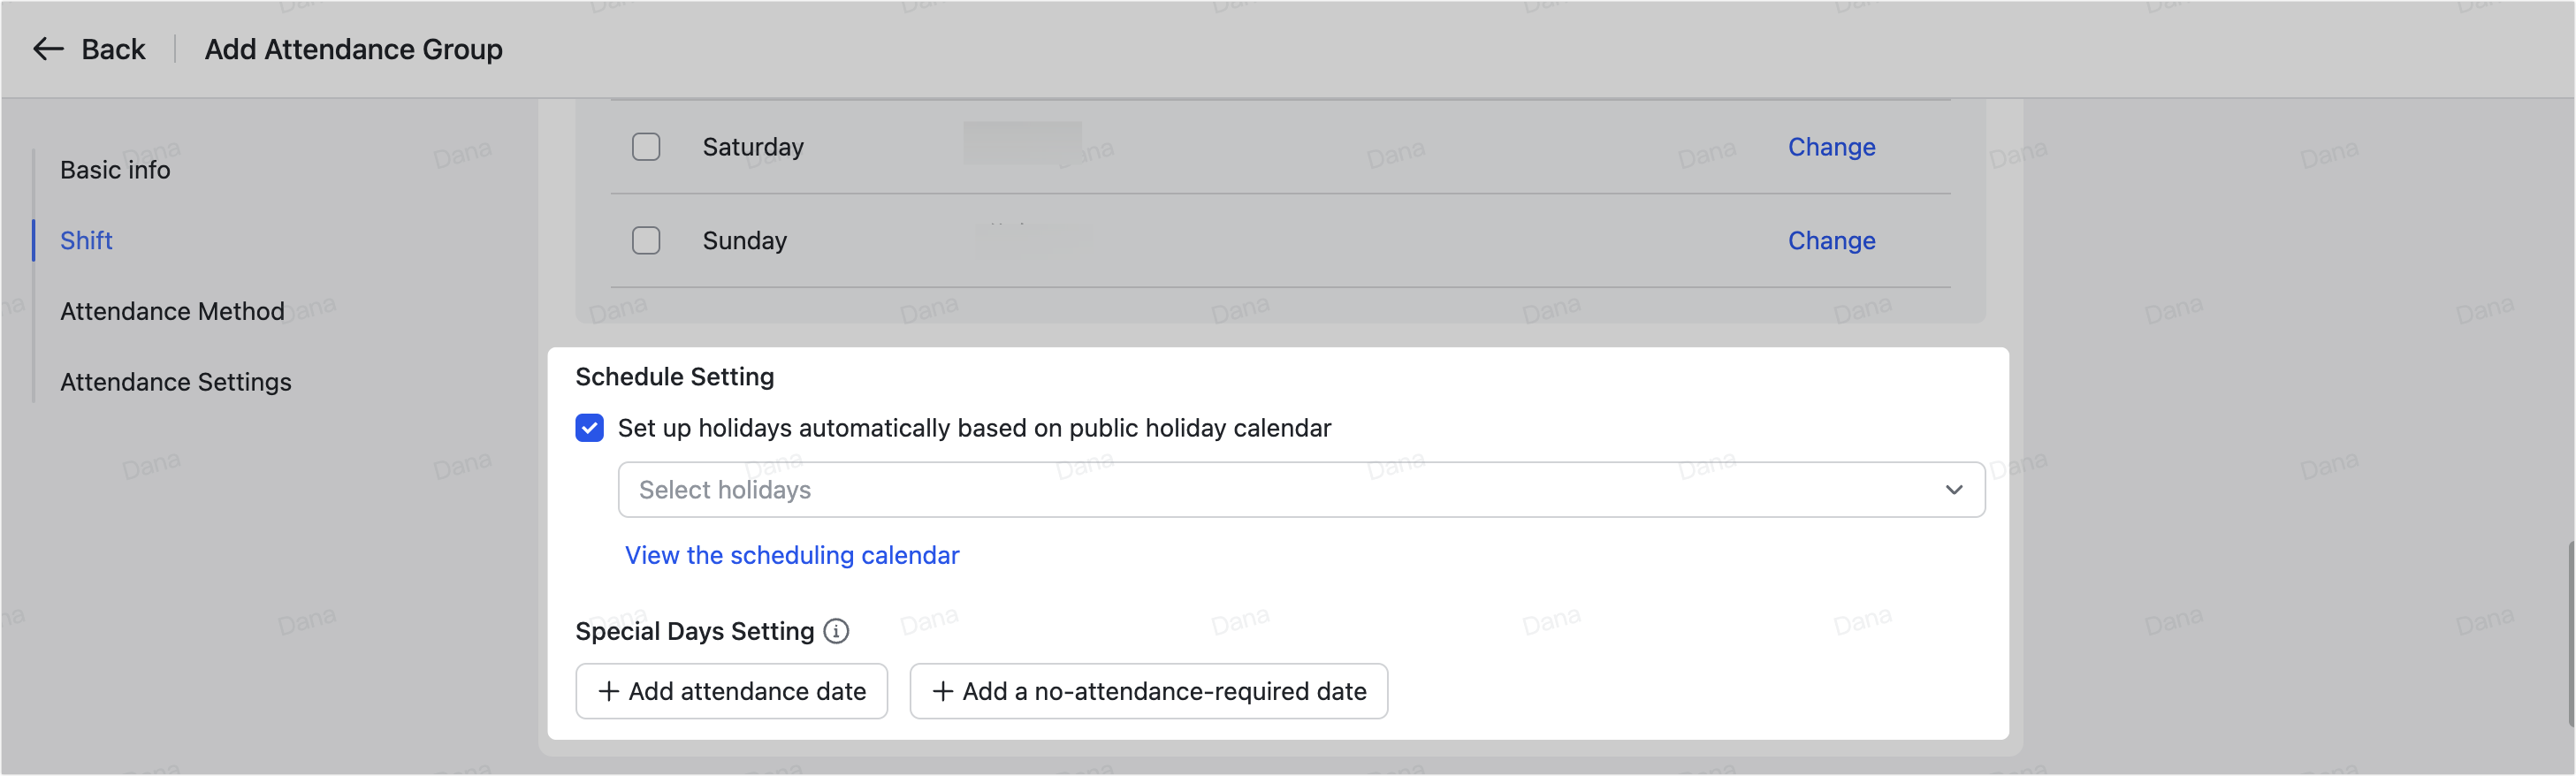Click the plus icon on Add attendance date
The image size is (2576, 776).
point(607,691)
